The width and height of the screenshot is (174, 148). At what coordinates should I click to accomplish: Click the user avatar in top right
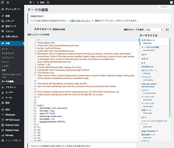tap(171, 2)
